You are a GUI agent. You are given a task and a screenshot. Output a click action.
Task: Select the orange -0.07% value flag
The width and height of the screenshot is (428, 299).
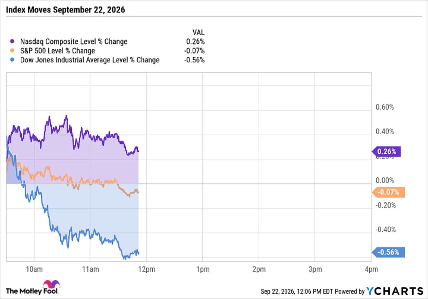(x=388, y=193)
